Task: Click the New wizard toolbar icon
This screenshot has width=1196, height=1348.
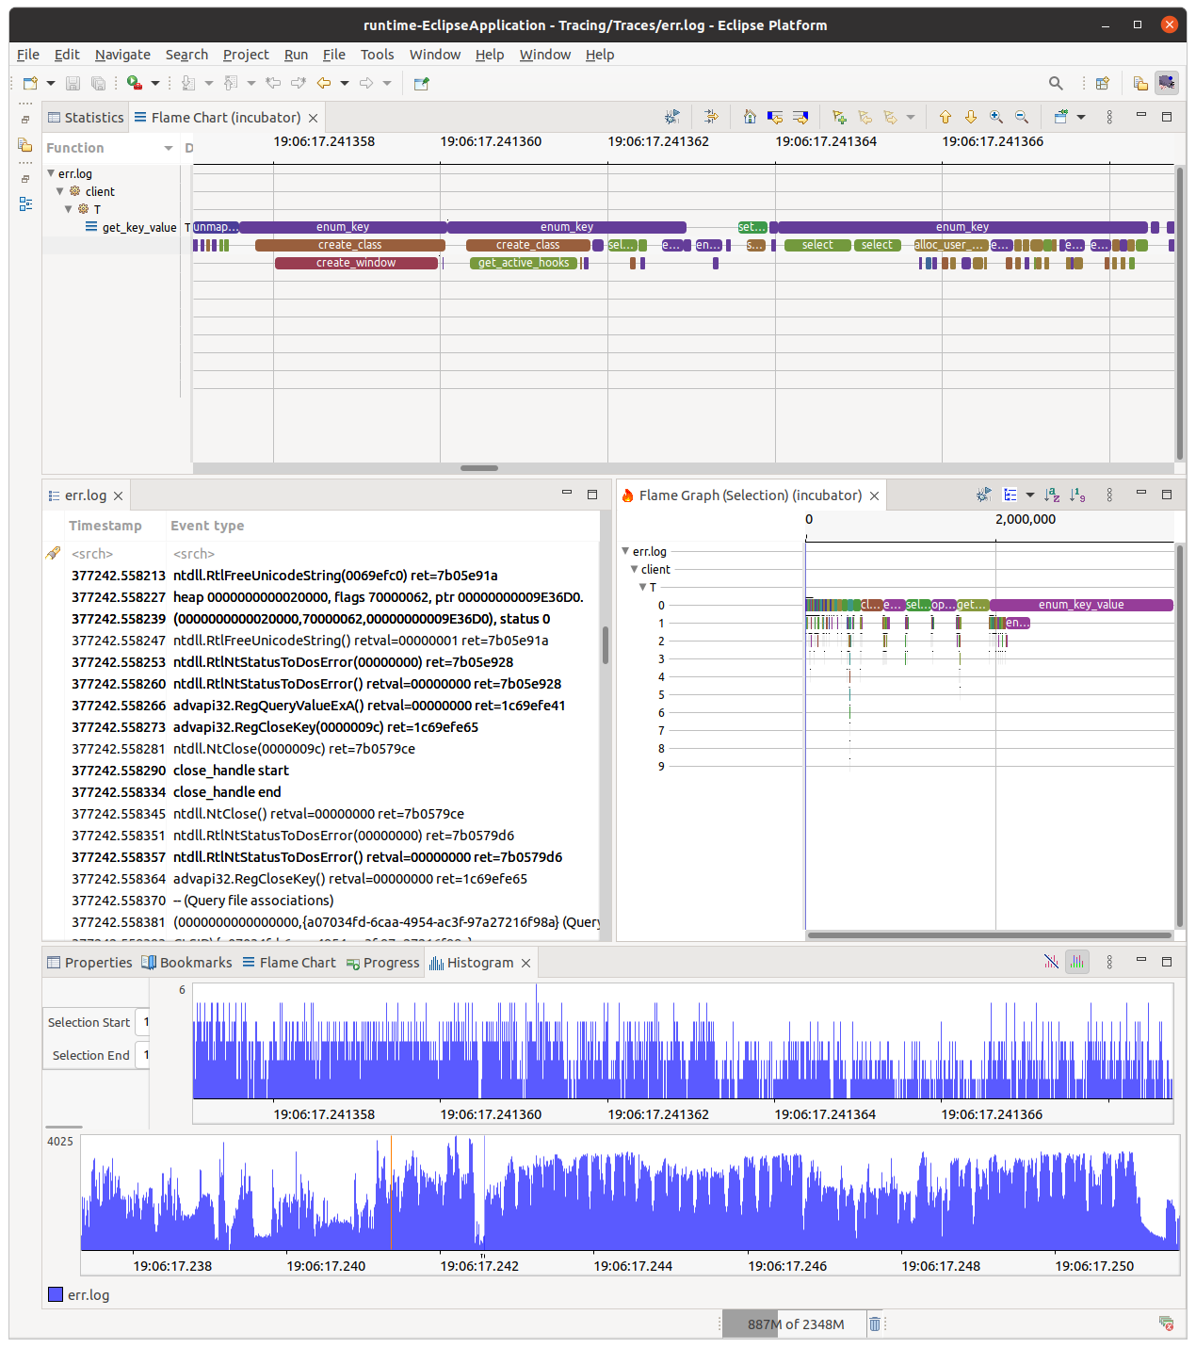Action: pos(30,84)
